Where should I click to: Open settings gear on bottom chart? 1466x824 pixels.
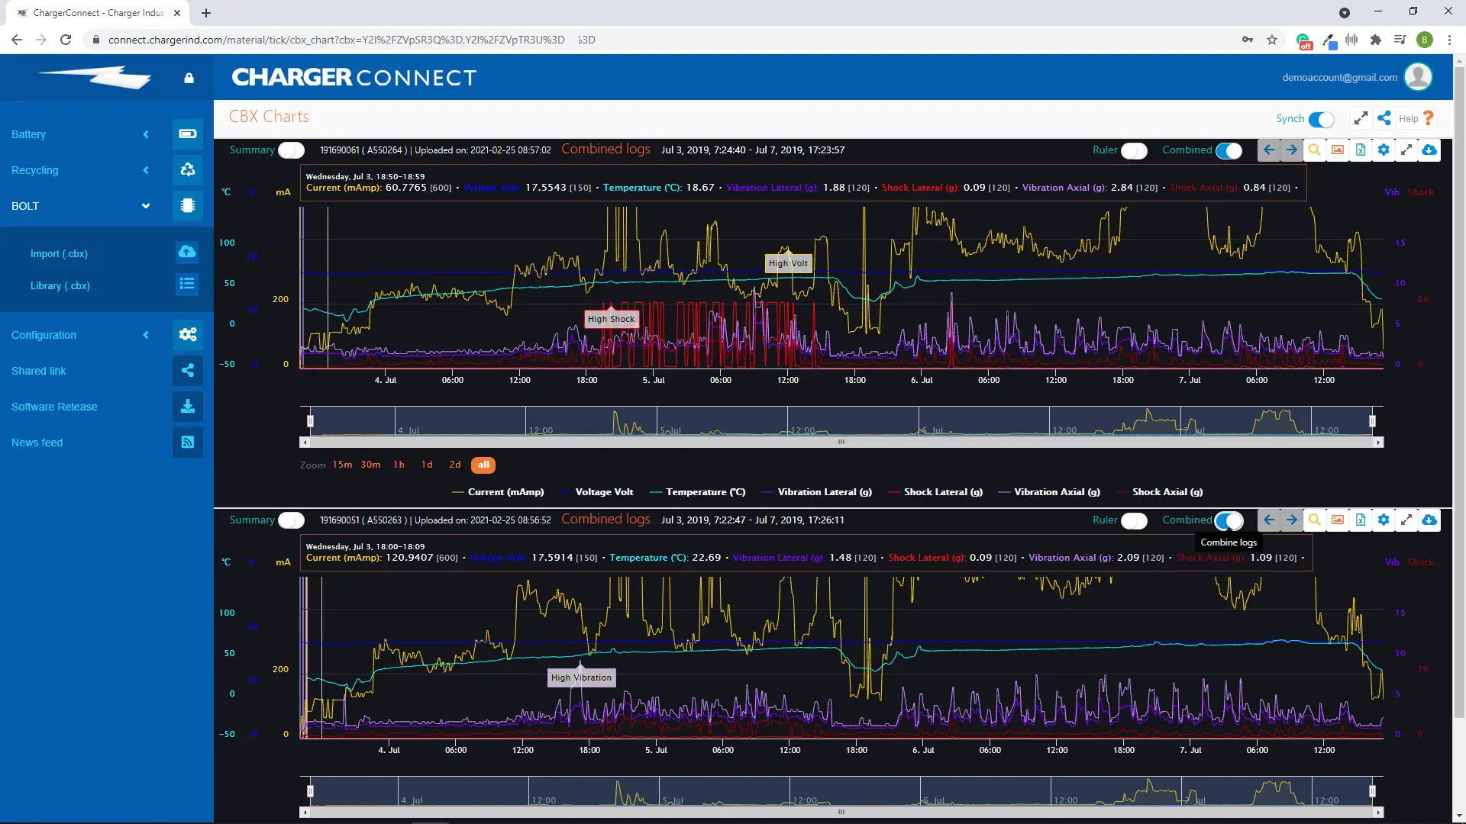coord(1384,520)
